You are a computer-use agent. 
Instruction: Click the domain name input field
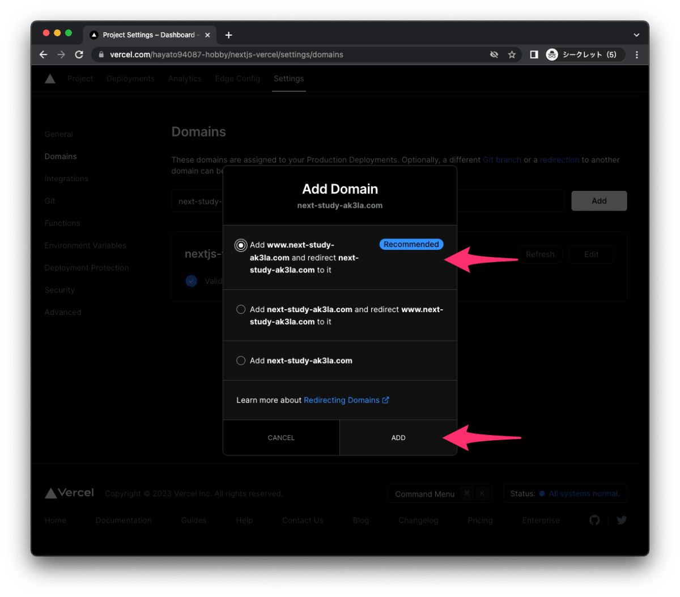(x=368, y=201)
